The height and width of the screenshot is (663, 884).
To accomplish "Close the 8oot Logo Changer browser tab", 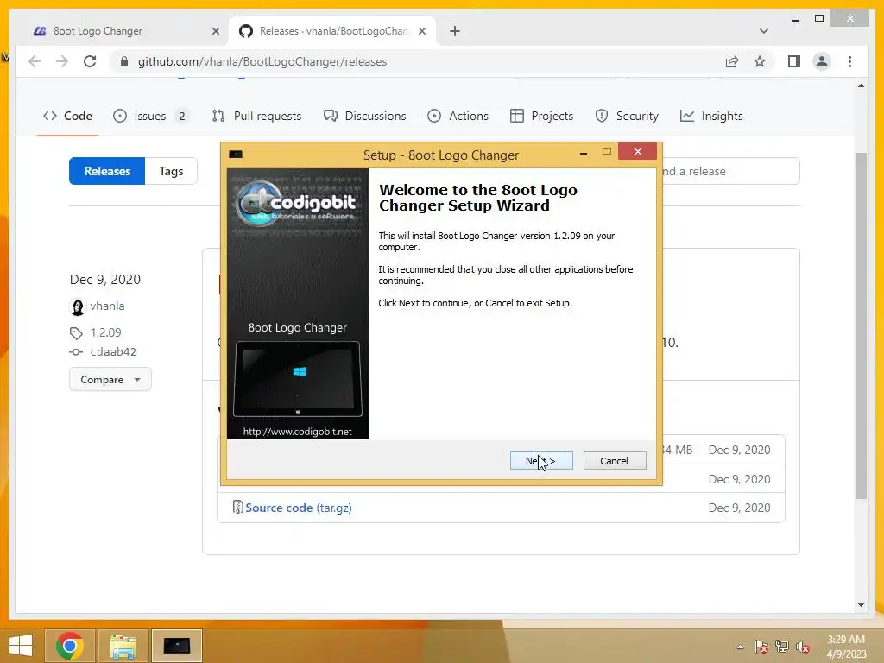I will pyautogui.click(x=215, y=31).
